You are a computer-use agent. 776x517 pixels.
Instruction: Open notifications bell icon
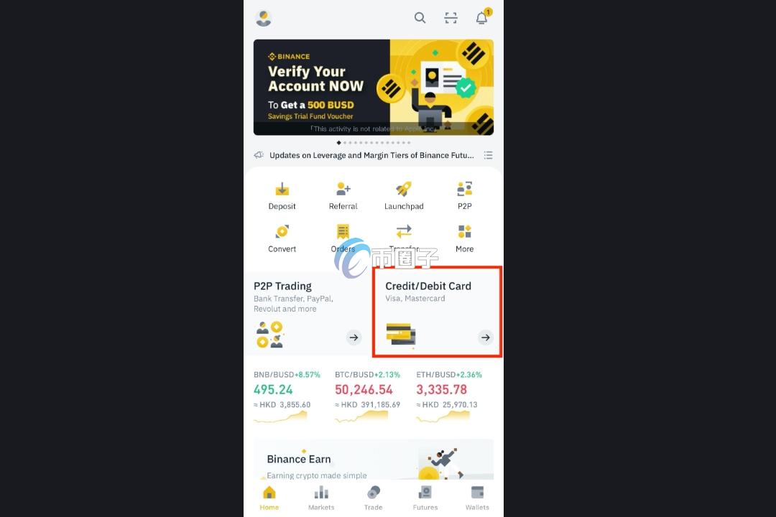(x=482, y=17)
